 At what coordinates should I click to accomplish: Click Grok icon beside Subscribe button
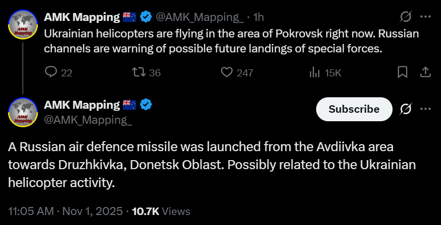click(406, 109)
